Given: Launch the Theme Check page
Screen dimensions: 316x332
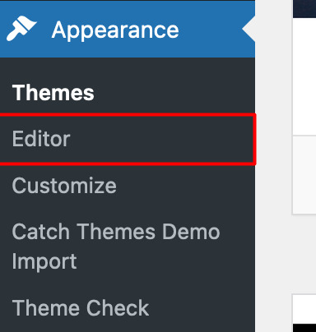Looking at the screenshot, I should click(x=81, y=308).
